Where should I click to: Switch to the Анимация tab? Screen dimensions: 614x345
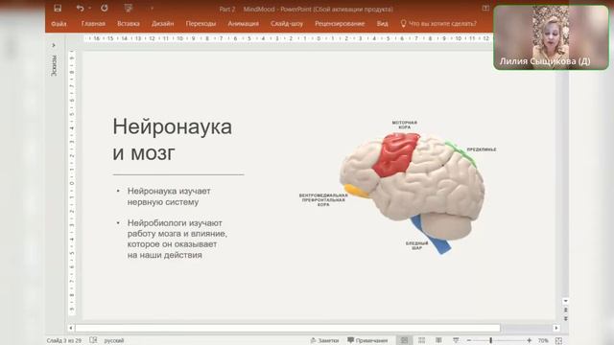pyautogui.click(x=243, y=24)
